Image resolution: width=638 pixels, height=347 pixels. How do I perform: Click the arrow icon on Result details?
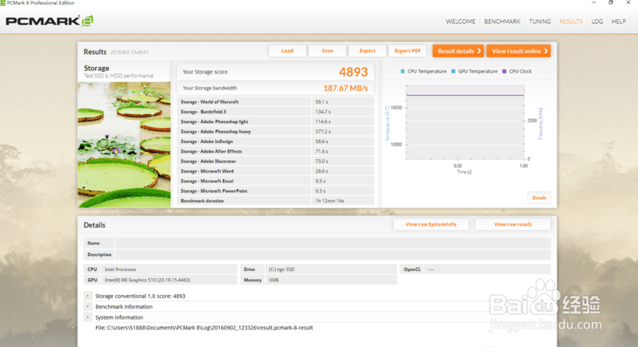click(x=479, y=51)
